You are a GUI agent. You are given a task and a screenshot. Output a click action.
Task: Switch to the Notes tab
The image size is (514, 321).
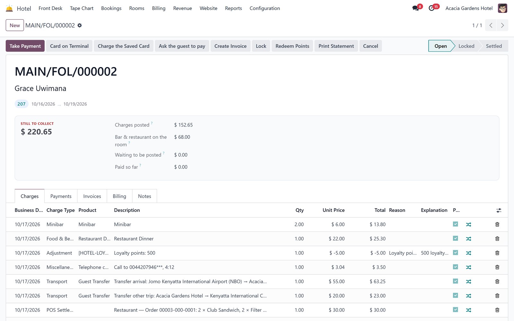[x=145, y=196]
